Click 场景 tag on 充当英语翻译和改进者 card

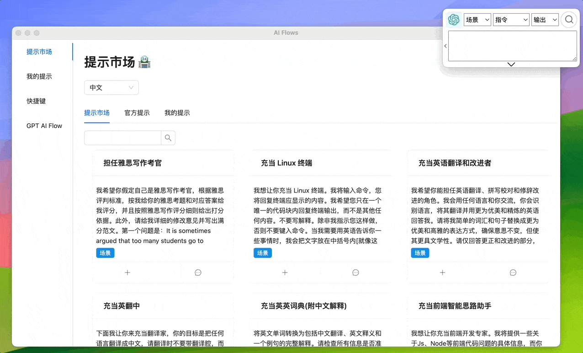click(x=420, y=253)
